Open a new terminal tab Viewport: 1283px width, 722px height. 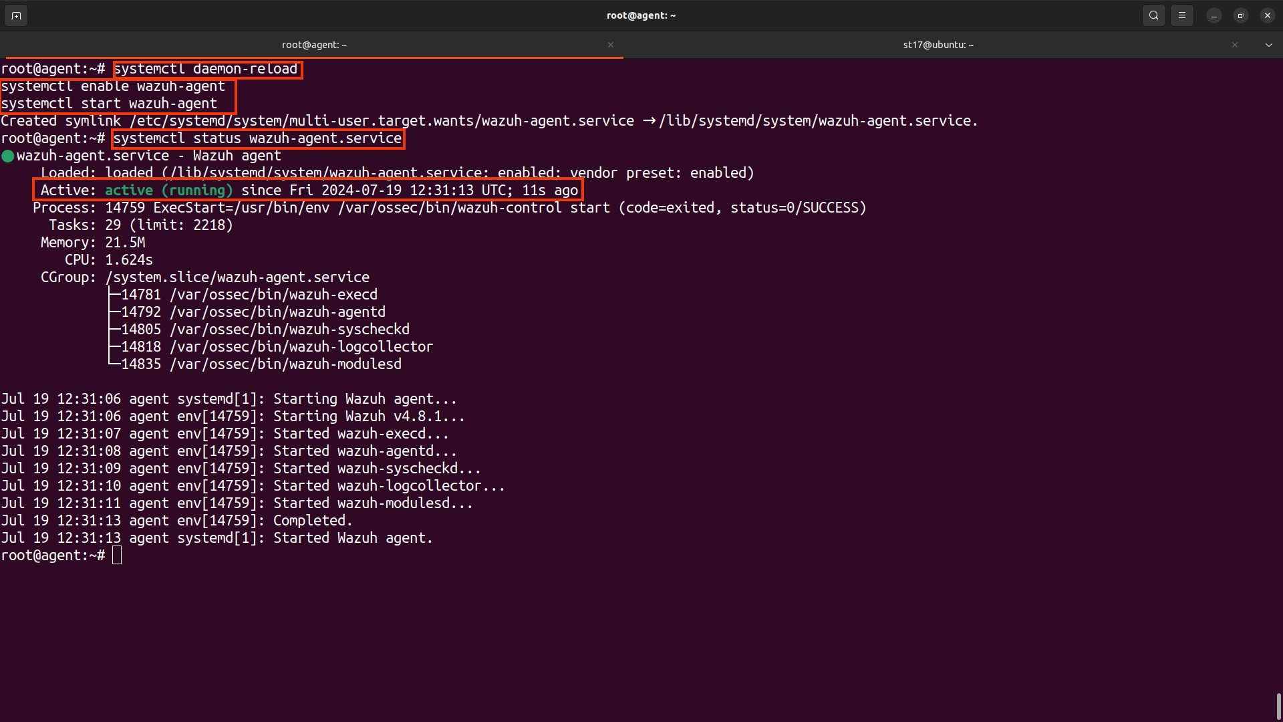16,15
